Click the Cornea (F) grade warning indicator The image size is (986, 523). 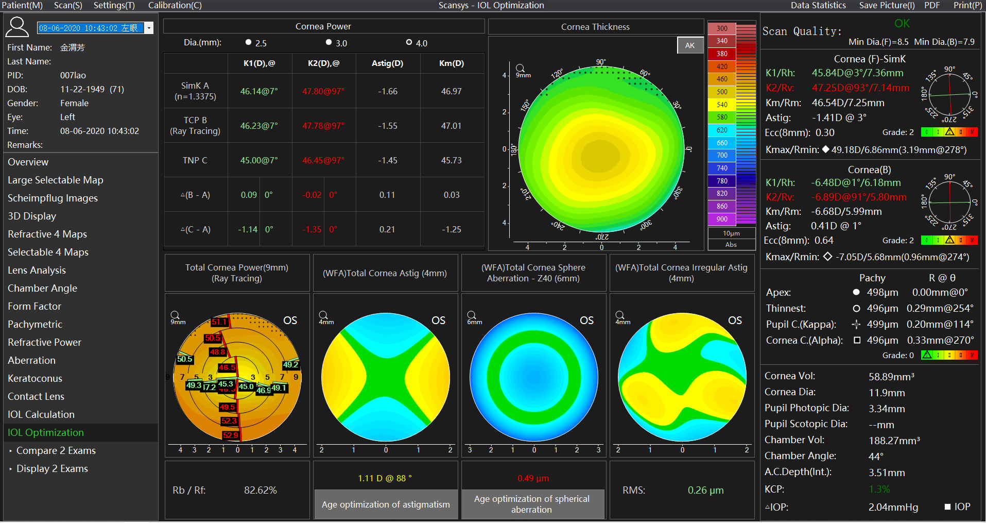point(949,132)
